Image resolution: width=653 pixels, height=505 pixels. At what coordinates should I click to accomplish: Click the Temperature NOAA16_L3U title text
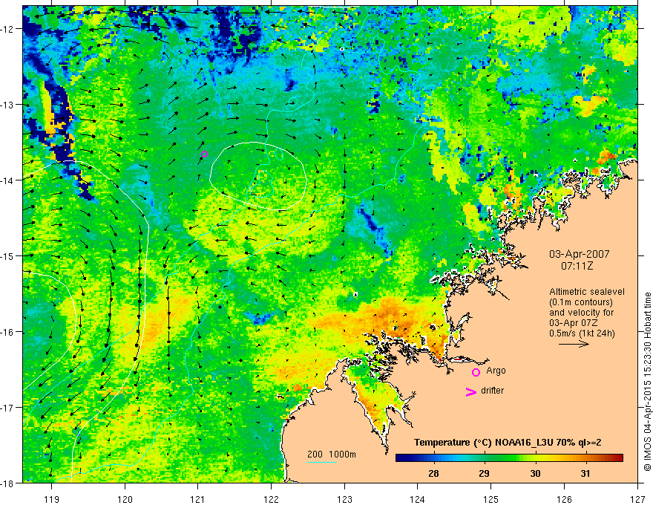pyautogui.click(x=508, y=443)
